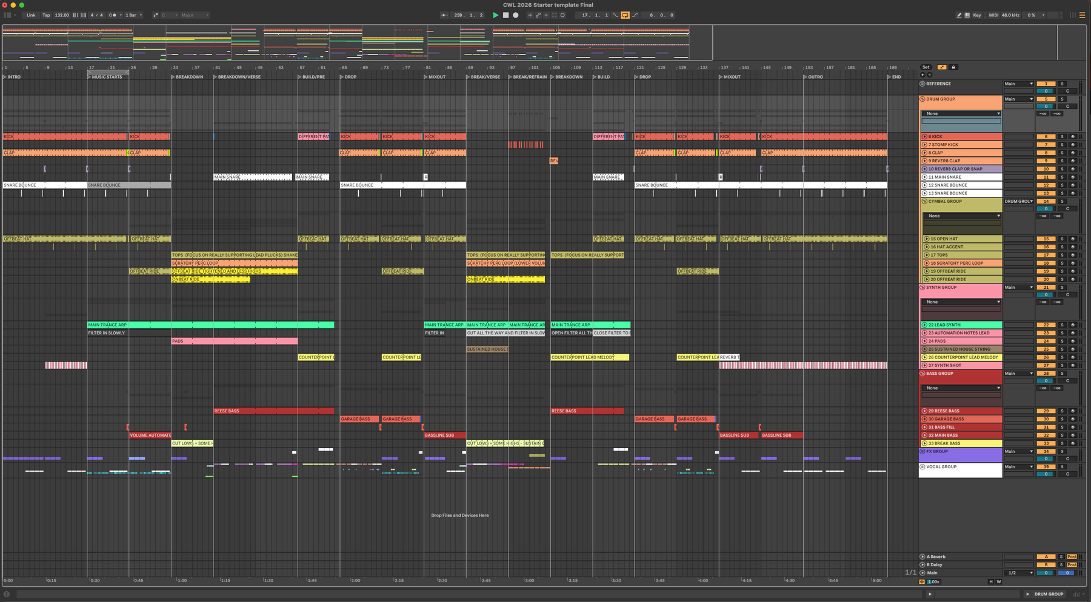The width and height of the screenshot is (1091, 602).
Task: Select the PADS clip in arrangement
Action: click(235, 342)
